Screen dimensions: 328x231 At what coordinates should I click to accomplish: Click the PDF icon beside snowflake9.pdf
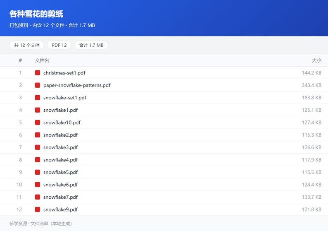coord(38,209)
